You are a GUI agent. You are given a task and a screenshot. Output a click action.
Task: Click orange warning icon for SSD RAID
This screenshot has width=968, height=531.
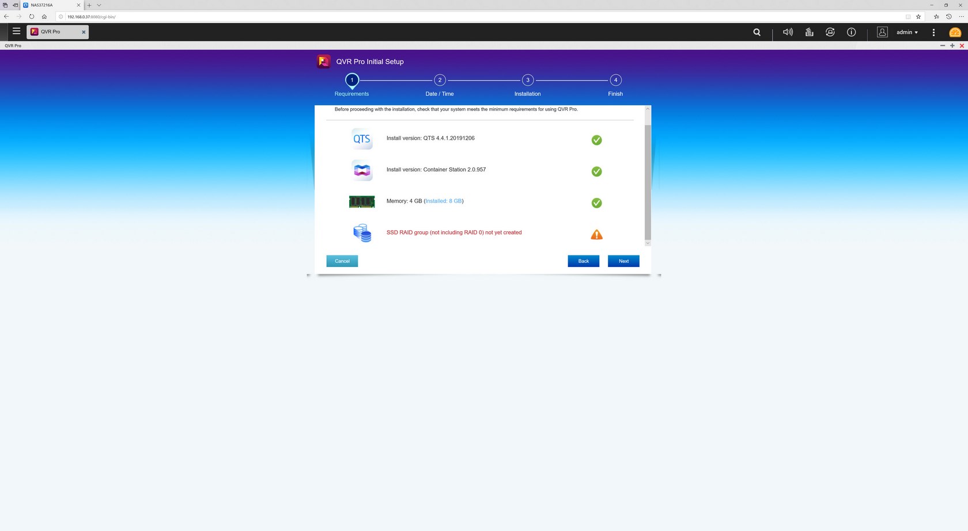(x=596, y=234)
